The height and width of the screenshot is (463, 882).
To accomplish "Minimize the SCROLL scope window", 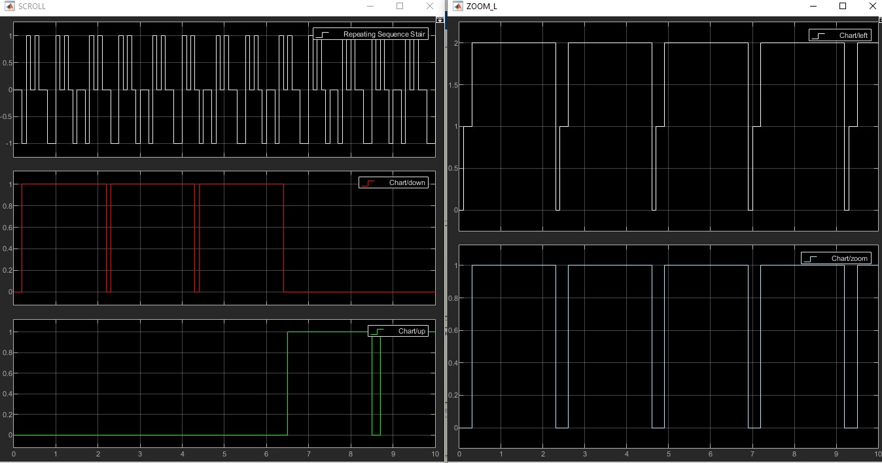I will 370,6.
